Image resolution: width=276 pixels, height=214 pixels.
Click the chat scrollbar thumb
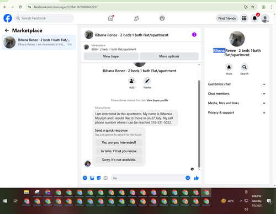(x=199, y=124)
